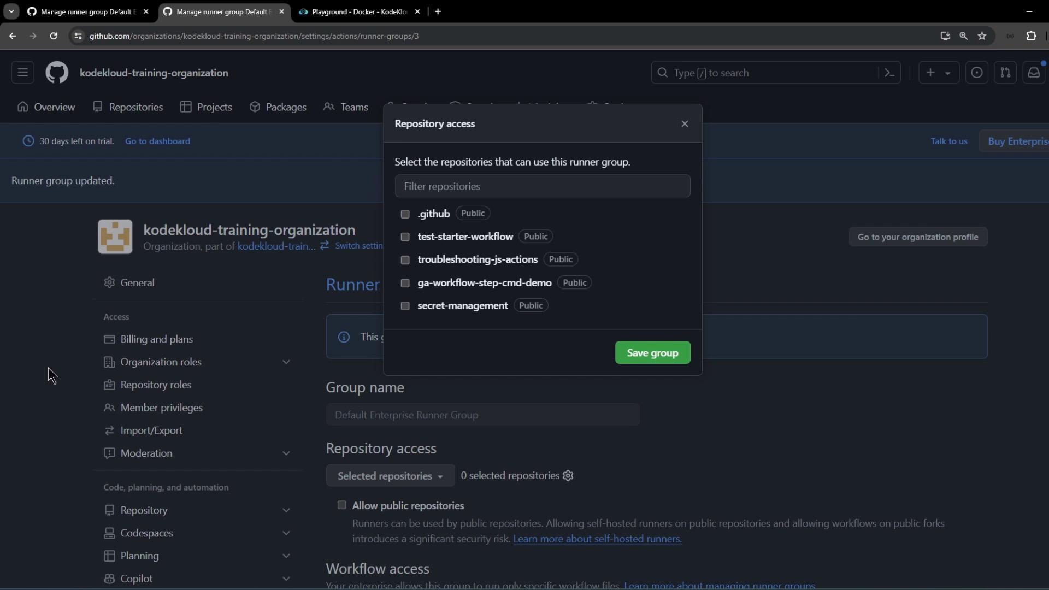Close the Repository access dialog
Image resolution: width=1049 pixels, height=590 pixels.
(x=685, y=124)
